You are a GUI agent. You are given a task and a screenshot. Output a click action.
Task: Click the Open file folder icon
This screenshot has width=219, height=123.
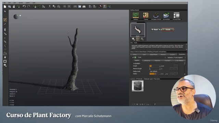(10, 6)
